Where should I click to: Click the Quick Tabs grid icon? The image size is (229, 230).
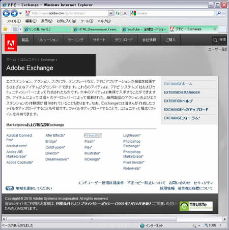pyautogui.click(x=15, y=29)
